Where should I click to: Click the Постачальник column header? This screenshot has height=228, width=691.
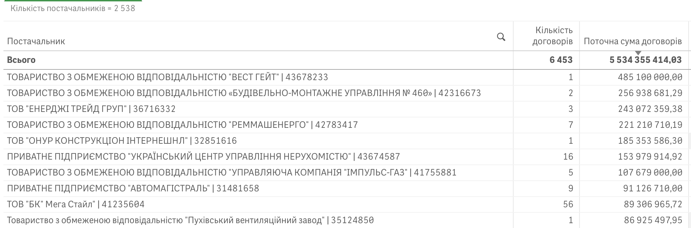coord(36,41)
